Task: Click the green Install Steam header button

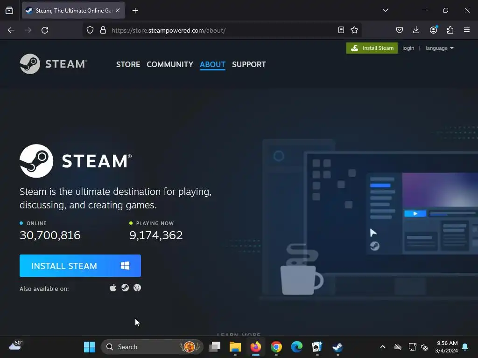Action: point(372,48)
